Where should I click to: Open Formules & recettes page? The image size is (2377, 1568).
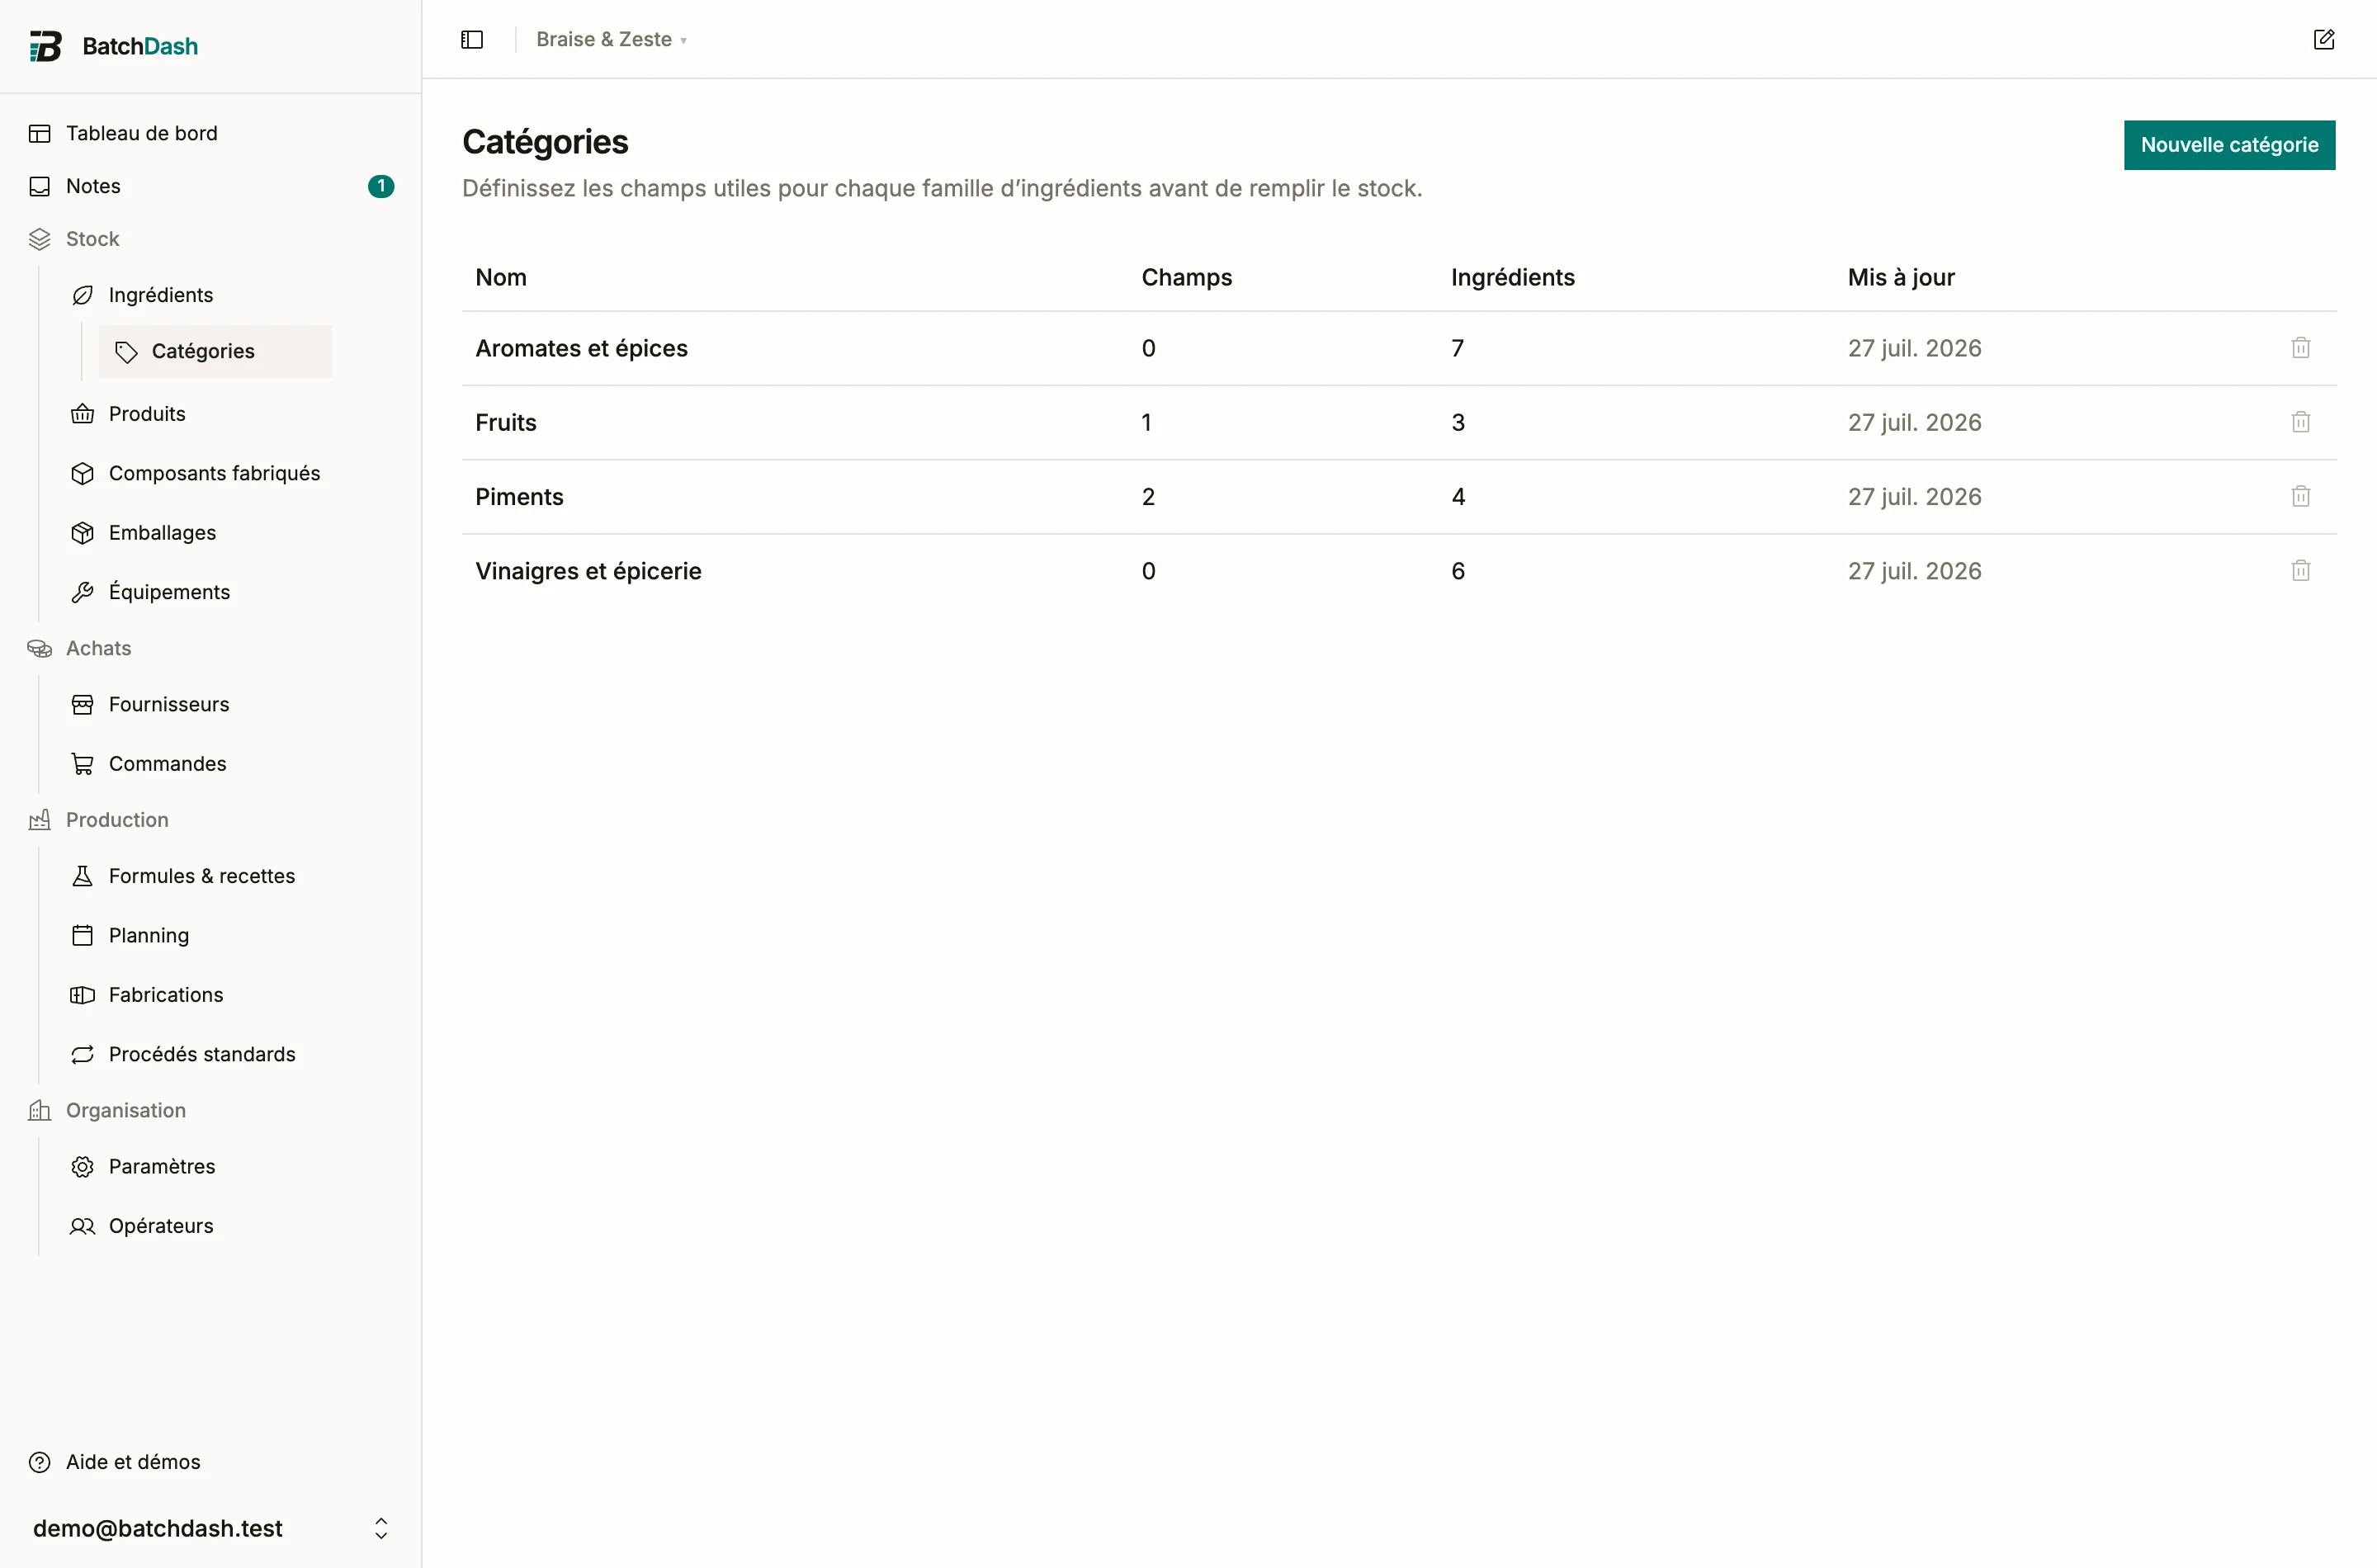(201, 876)
